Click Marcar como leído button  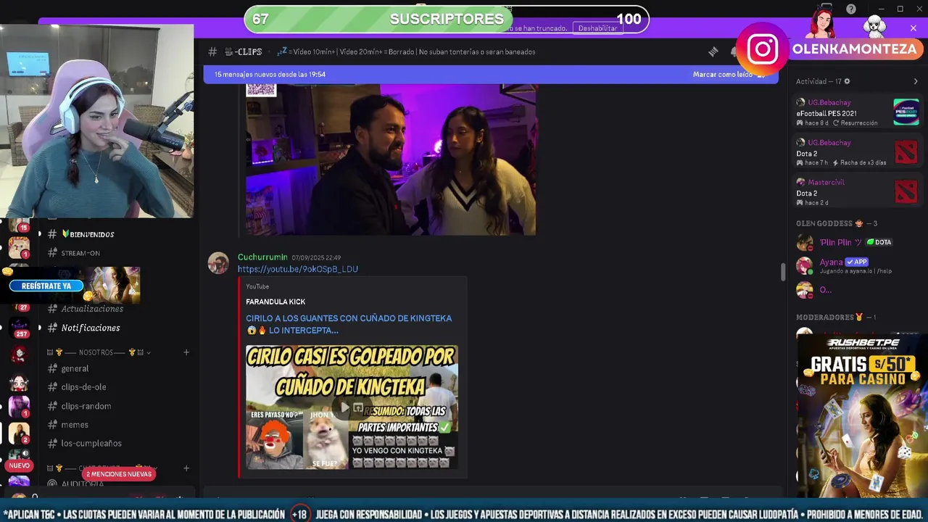729,75
